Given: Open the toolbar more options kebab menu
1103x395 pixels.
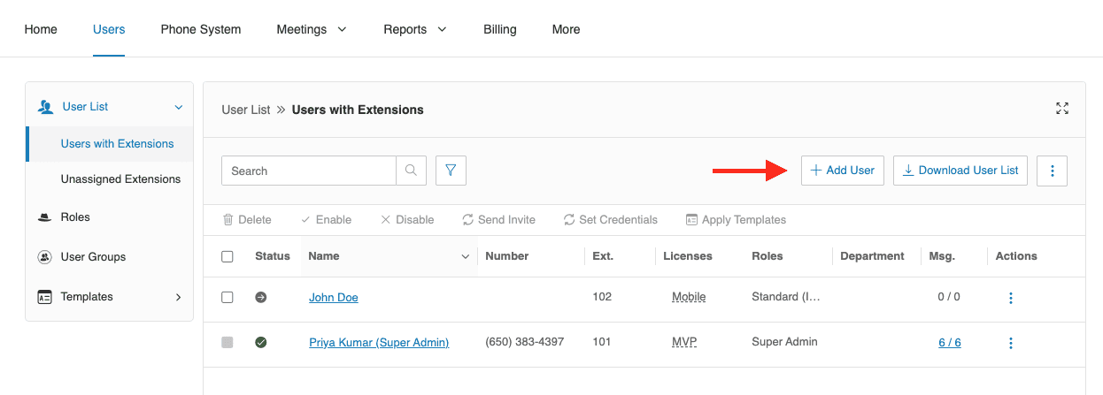Looking at the screenshot, I should pyautogui.click(x=1052, y=171).
